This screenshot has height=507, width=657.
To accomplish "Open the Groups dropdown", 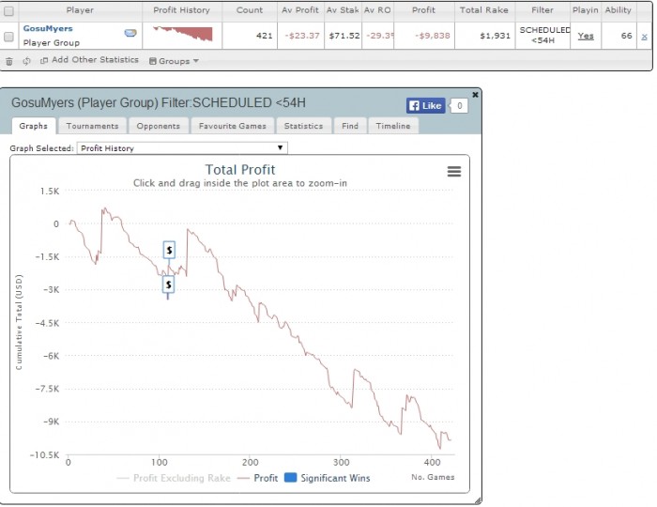I will [174, 61].
